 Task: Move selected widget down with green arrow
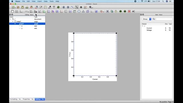(x=125, y=11)
